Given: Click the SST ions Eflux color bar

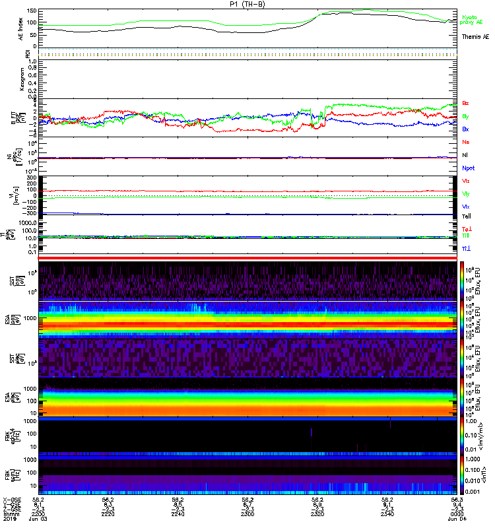Looking at the screenshot, I should (462, 281).
